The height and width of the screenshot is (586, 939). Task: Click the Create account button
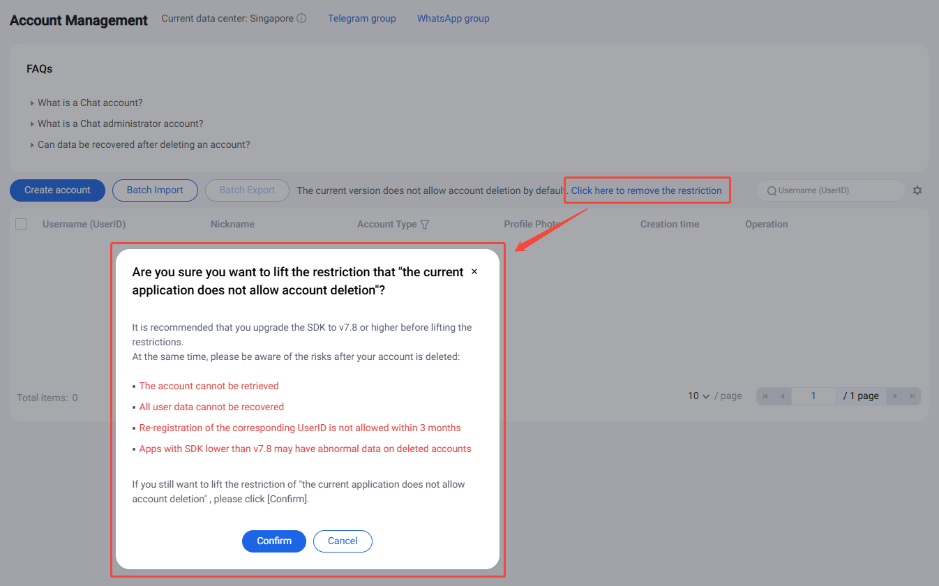pos(57,190)
